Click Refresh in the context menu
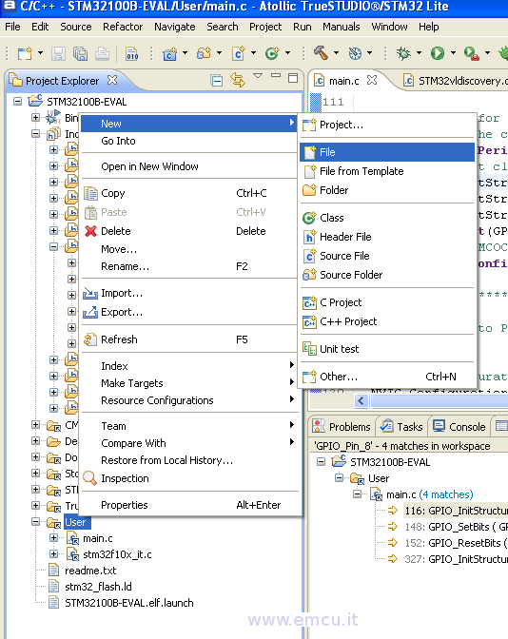Viewport: 508px width, 639px height. tap(189, 339)
